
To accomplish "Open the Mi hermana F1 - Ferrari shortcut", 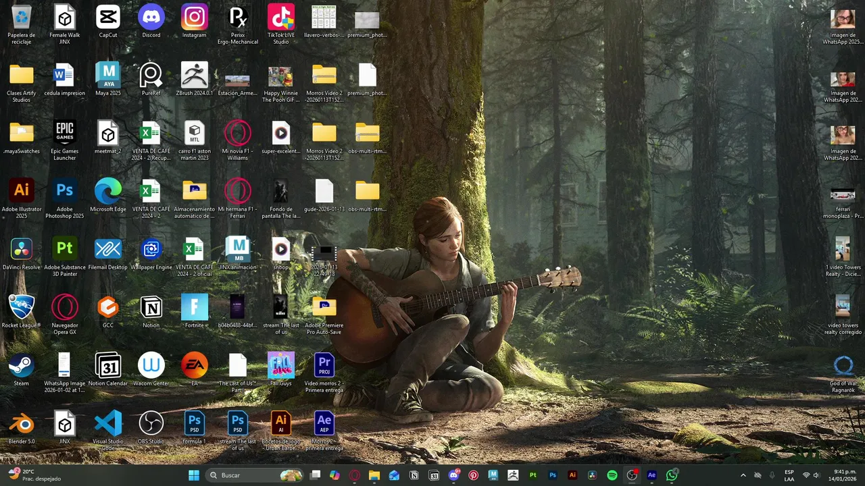I will [x=238, y=198].
